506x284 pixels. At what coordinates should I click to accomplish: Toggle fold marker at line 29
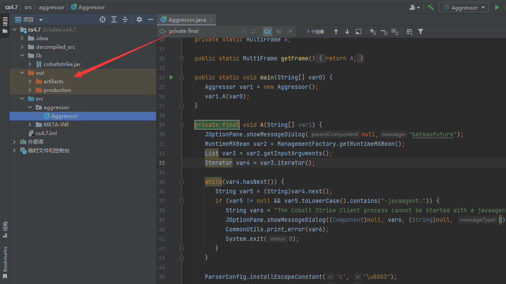182,125
